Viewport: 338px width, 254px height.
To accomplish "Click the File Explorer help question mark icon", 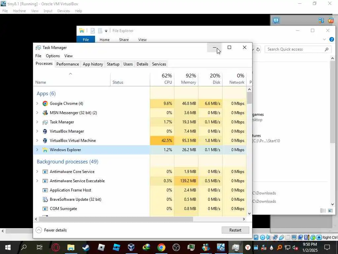I will click(331, 40).
